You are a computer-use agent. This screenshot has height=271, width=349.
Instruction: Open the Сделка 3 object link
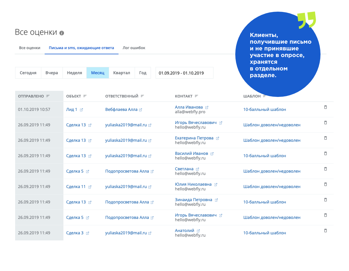75,233
